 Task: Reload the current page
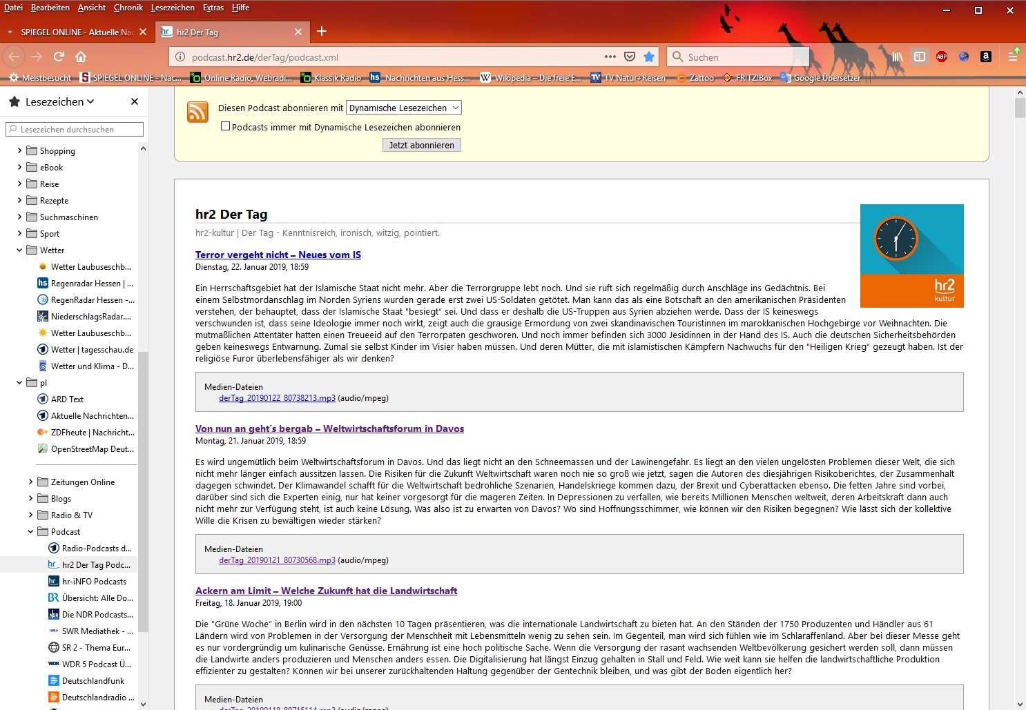click(x=59, y=57)
